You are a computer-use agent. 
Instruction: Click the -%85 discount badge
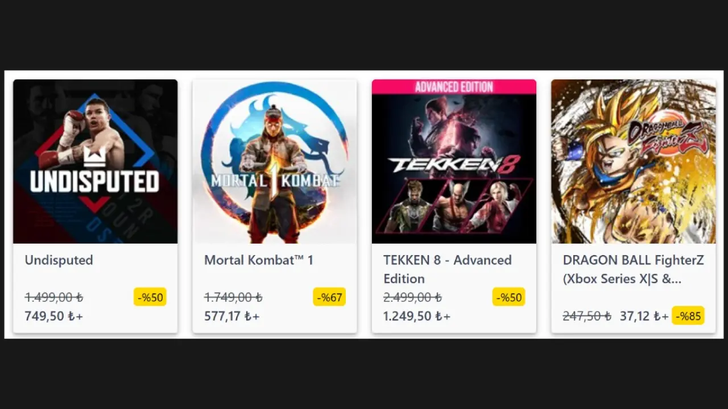pyautogui.click(x=688, y=316)
